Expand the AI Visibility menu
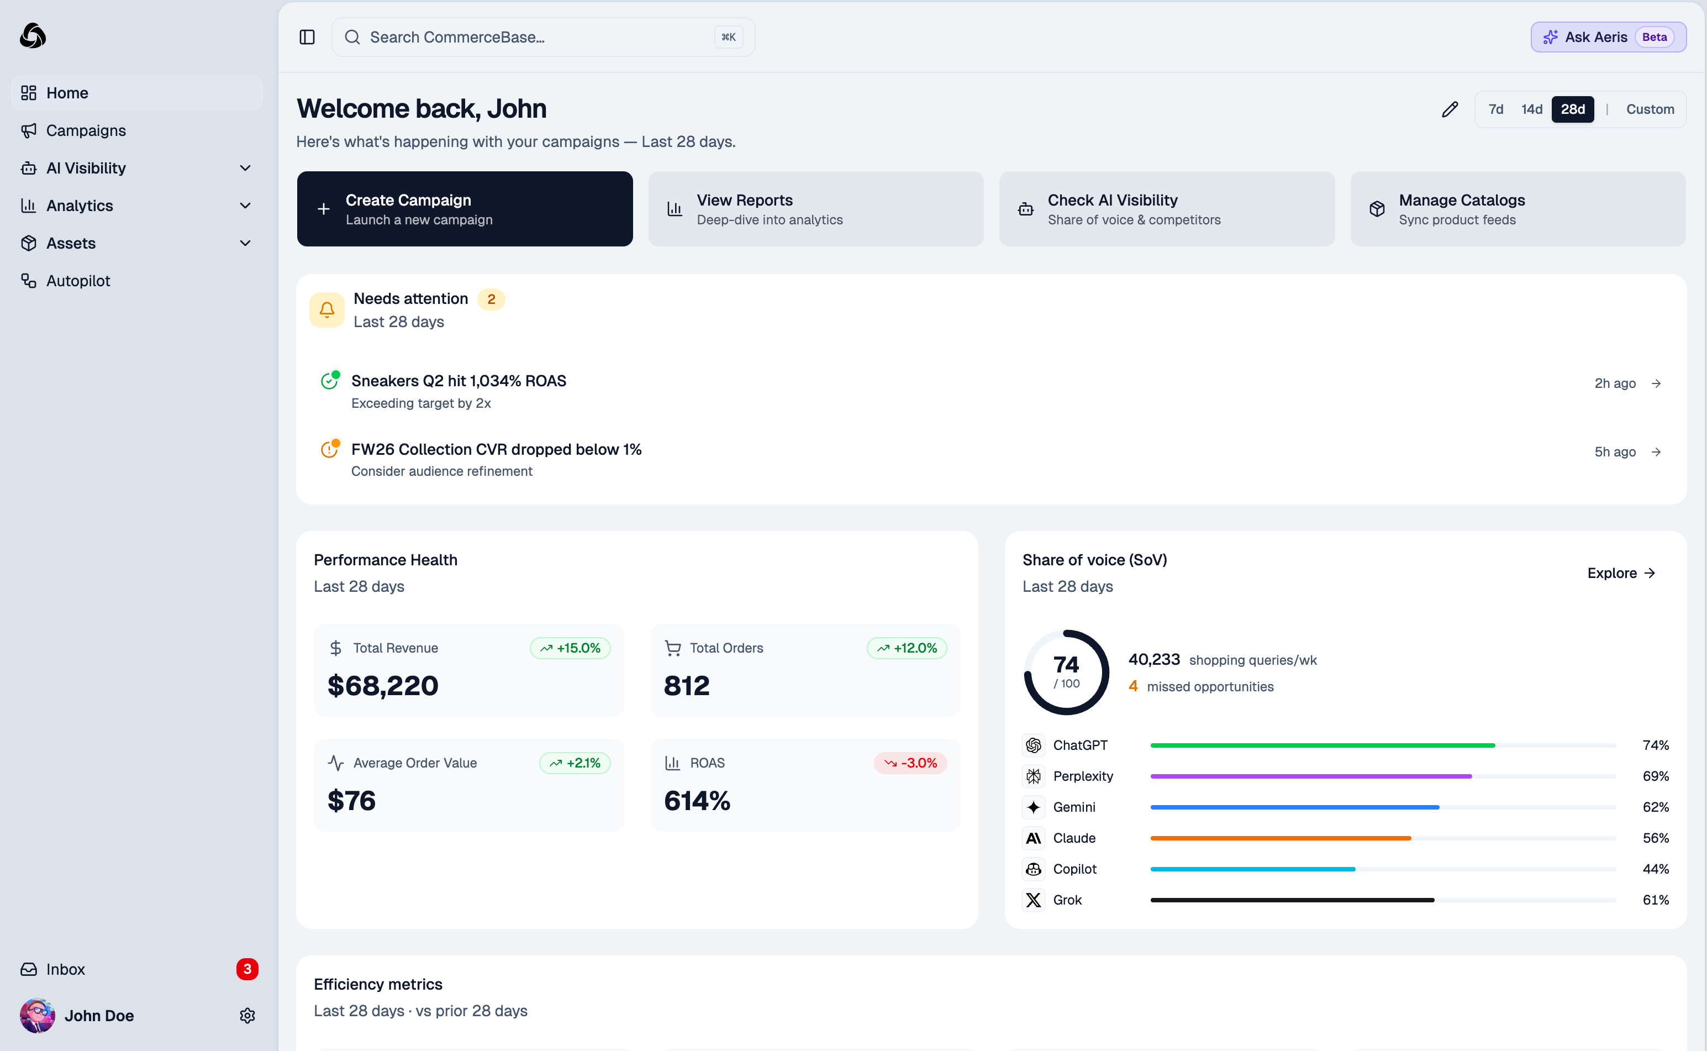The image size is (1707, 1051). click(x=245, y=167)
